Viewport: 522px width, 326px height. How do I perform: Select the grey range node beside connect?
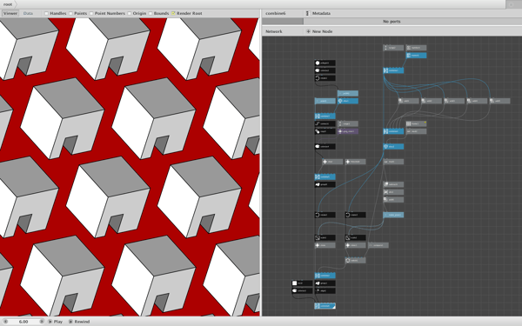(x=348, y=123)
